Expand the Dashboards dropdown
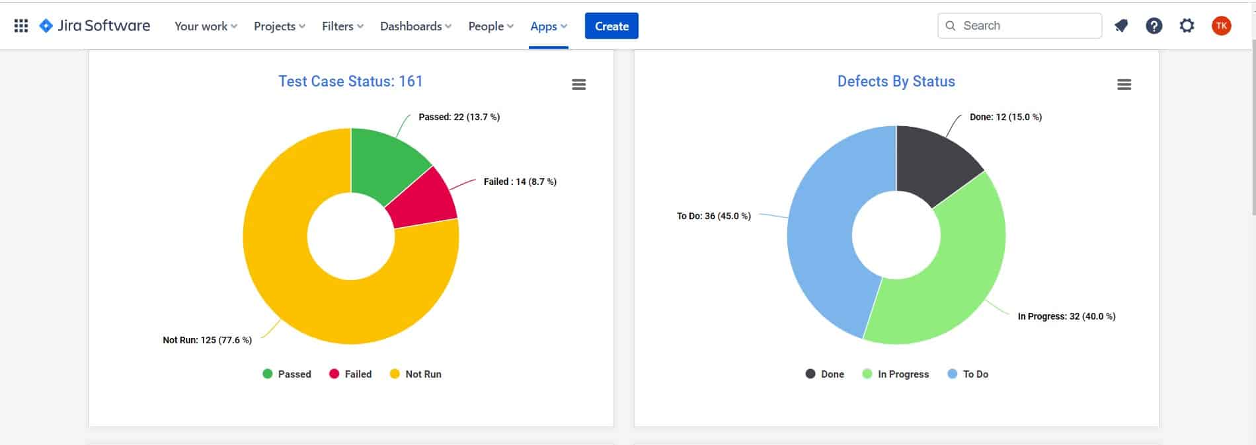1256x445 pixels. [x=416, y=26]
